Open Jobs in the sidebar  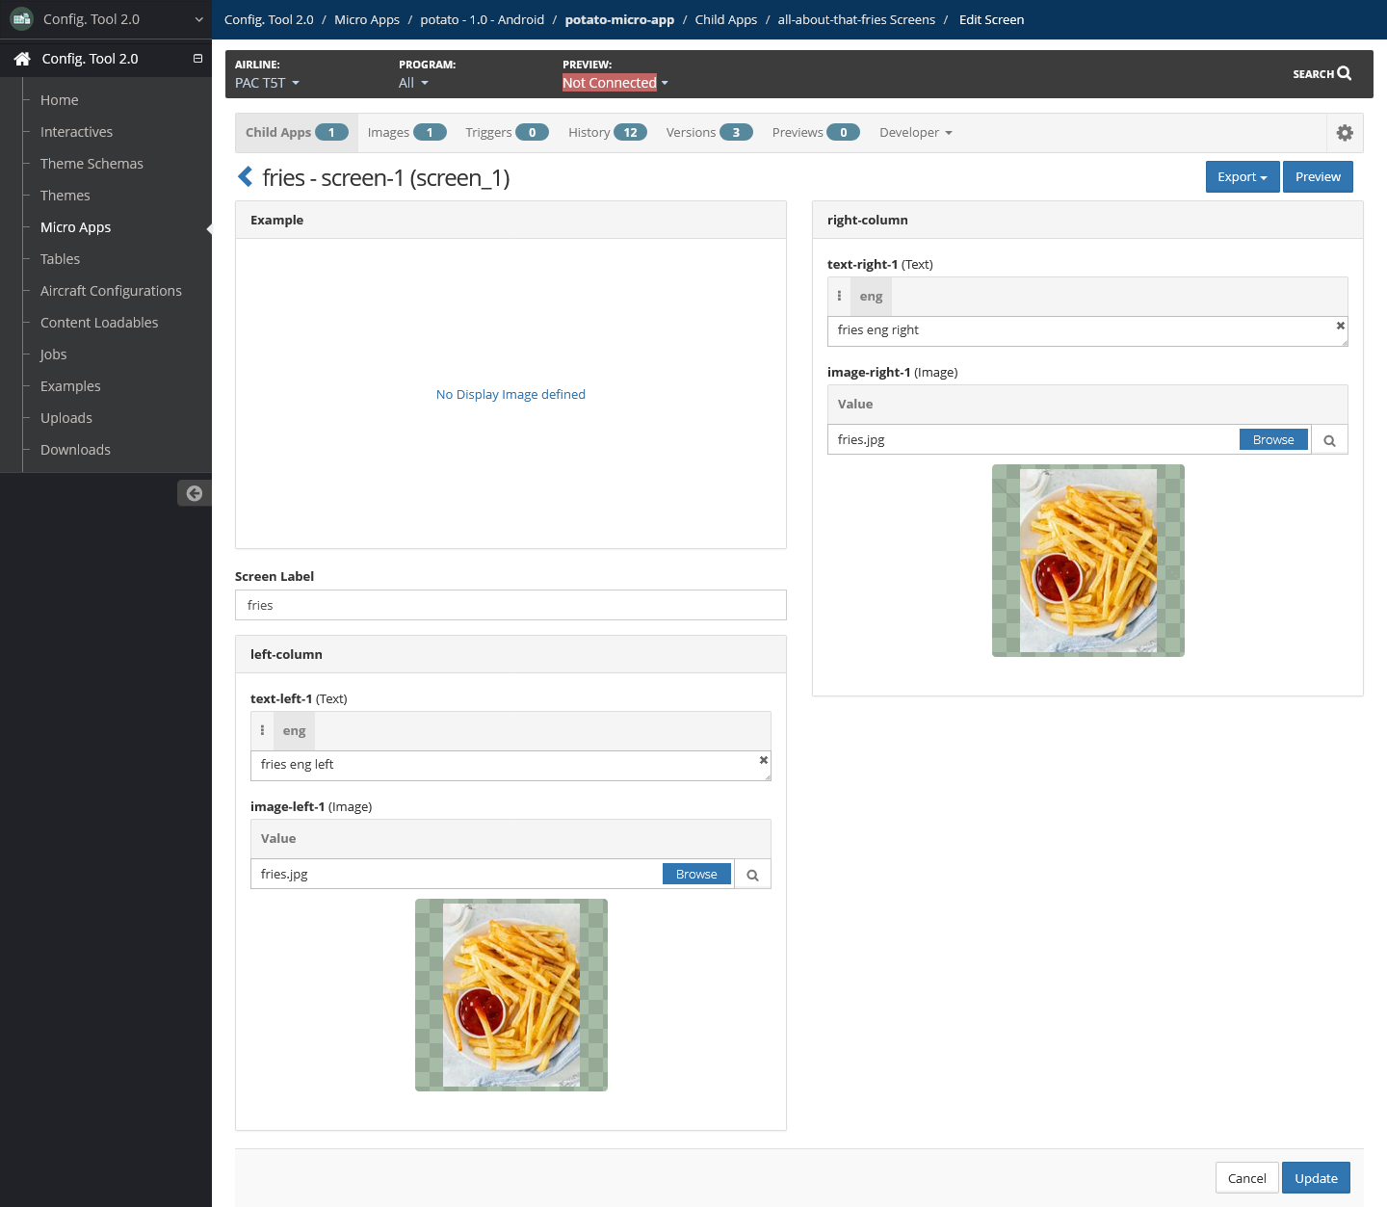[x=53, y=354]
